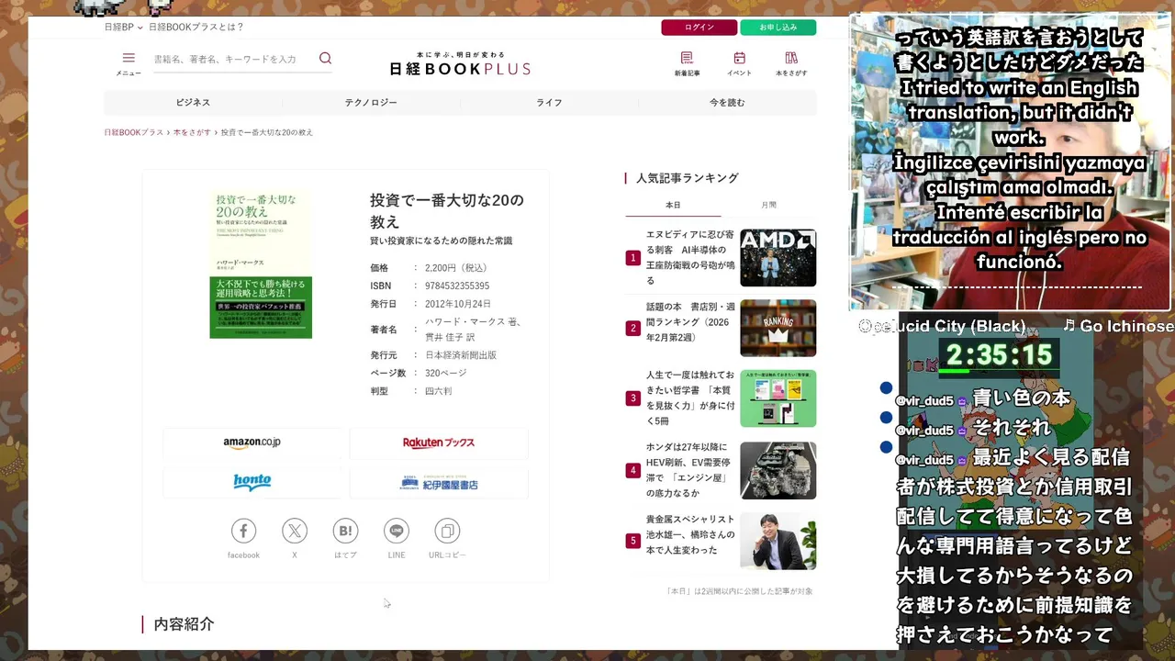Share via LINE icon
The image size is (1175, 661).
tap(397, 531)
